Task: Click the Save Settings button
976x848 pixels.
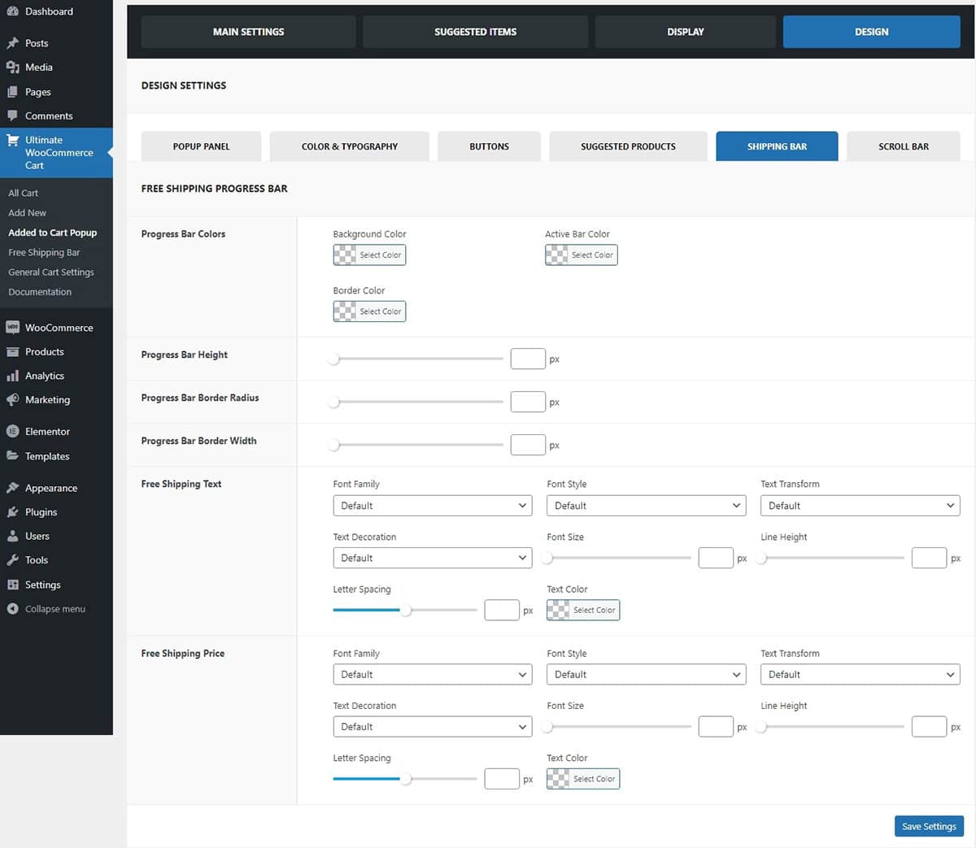Action: coord(929,826)
